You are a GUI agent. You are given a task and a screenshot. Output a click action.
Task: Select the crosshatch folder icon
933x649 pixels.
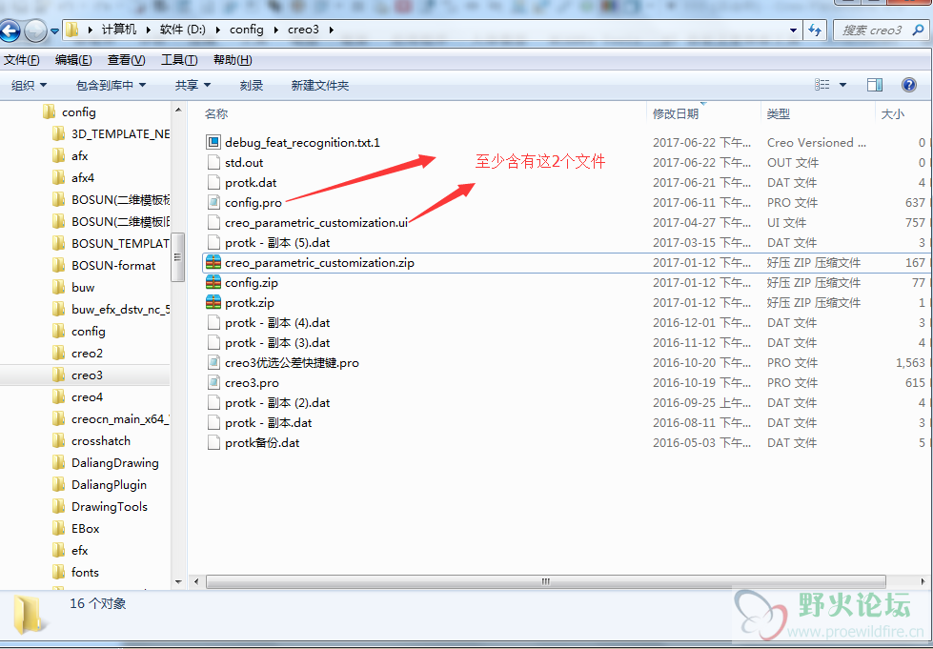[x=58, y=441]
